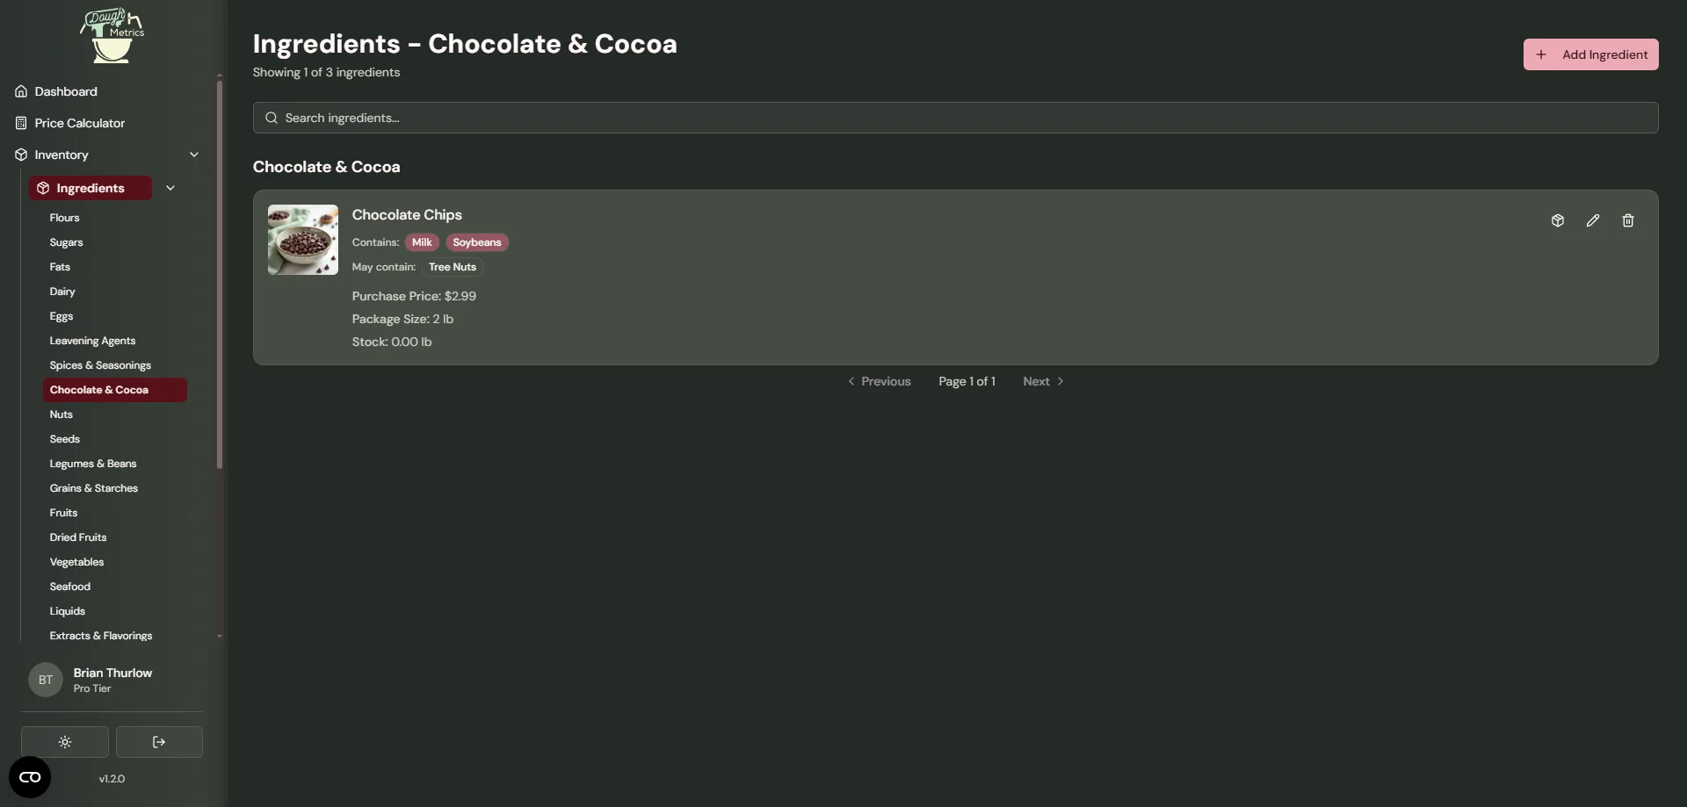Click the search magnifier icon
Viewport: 1687px width, 807px height.
click(272, 117)
